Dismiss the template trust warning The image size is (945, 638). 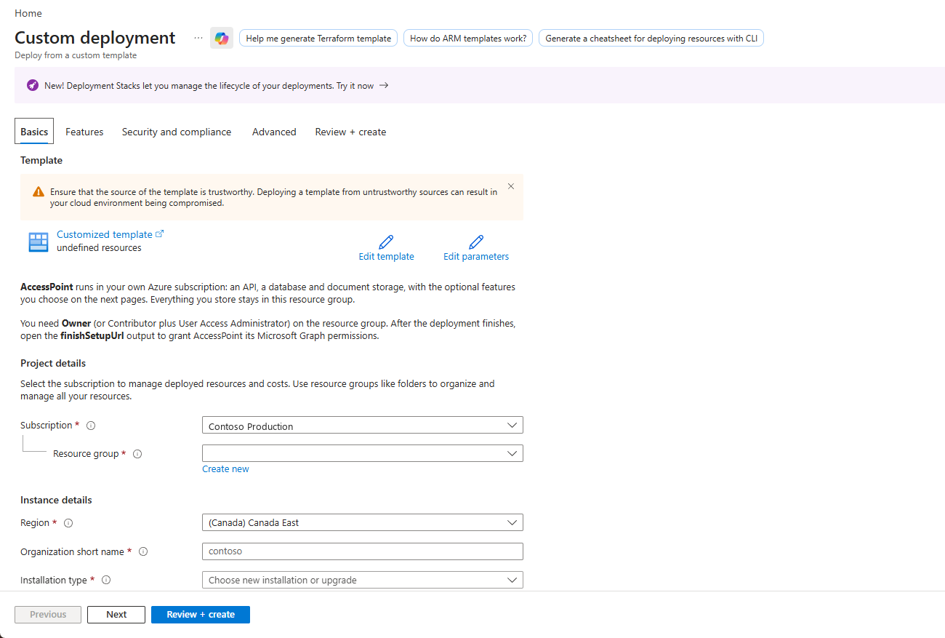511,186
